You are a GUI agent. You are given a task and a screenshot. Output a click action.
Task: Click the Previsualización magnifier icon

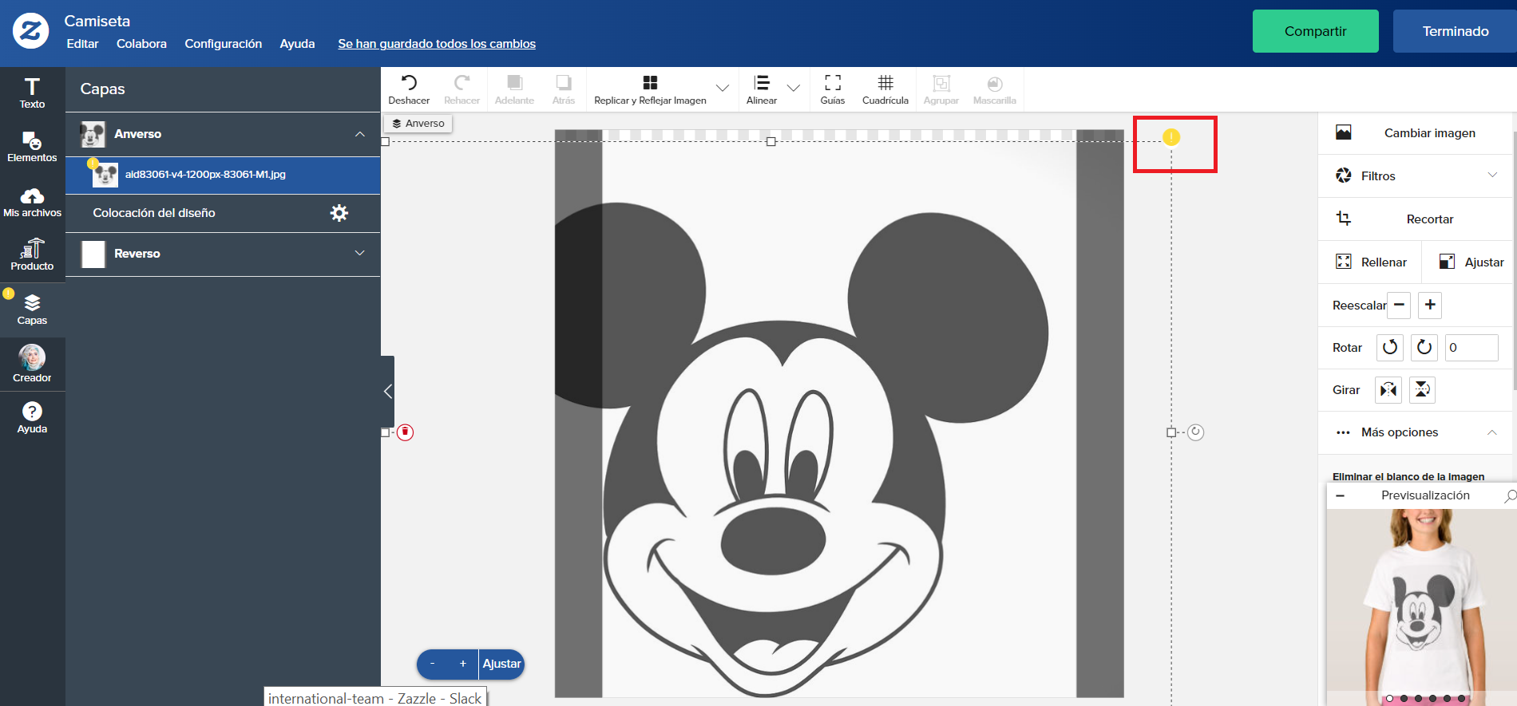(x=1510, y=496)
